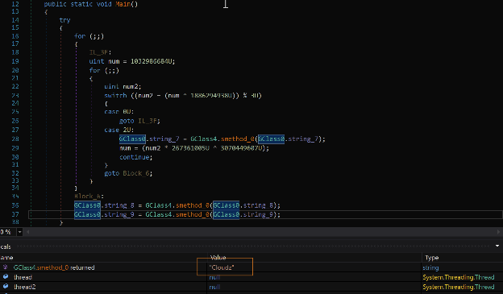Click the first GClass0 on line 28
The height and width of the screenshot is (294, 503).
point(132,139)
